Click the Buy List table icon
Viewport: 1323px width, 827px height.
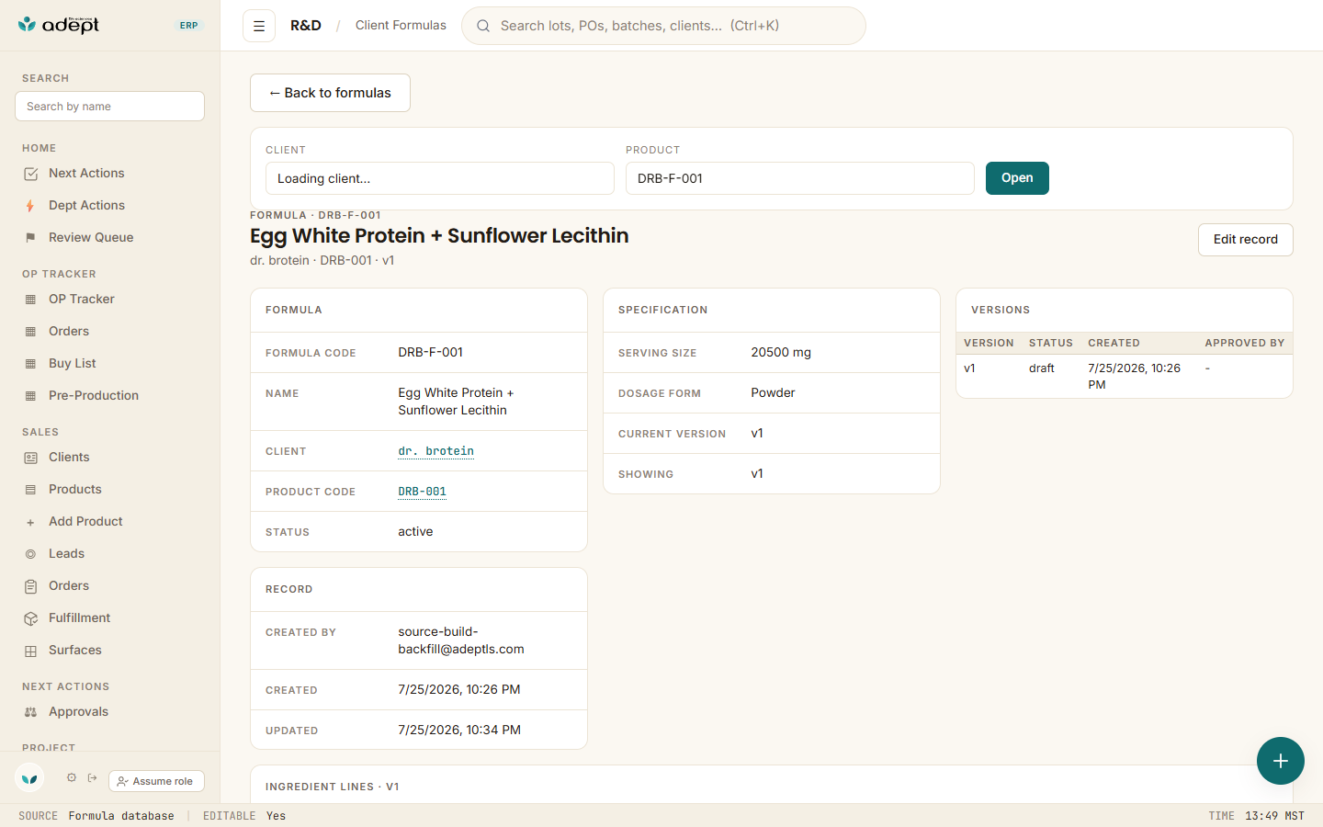point(30,364)
